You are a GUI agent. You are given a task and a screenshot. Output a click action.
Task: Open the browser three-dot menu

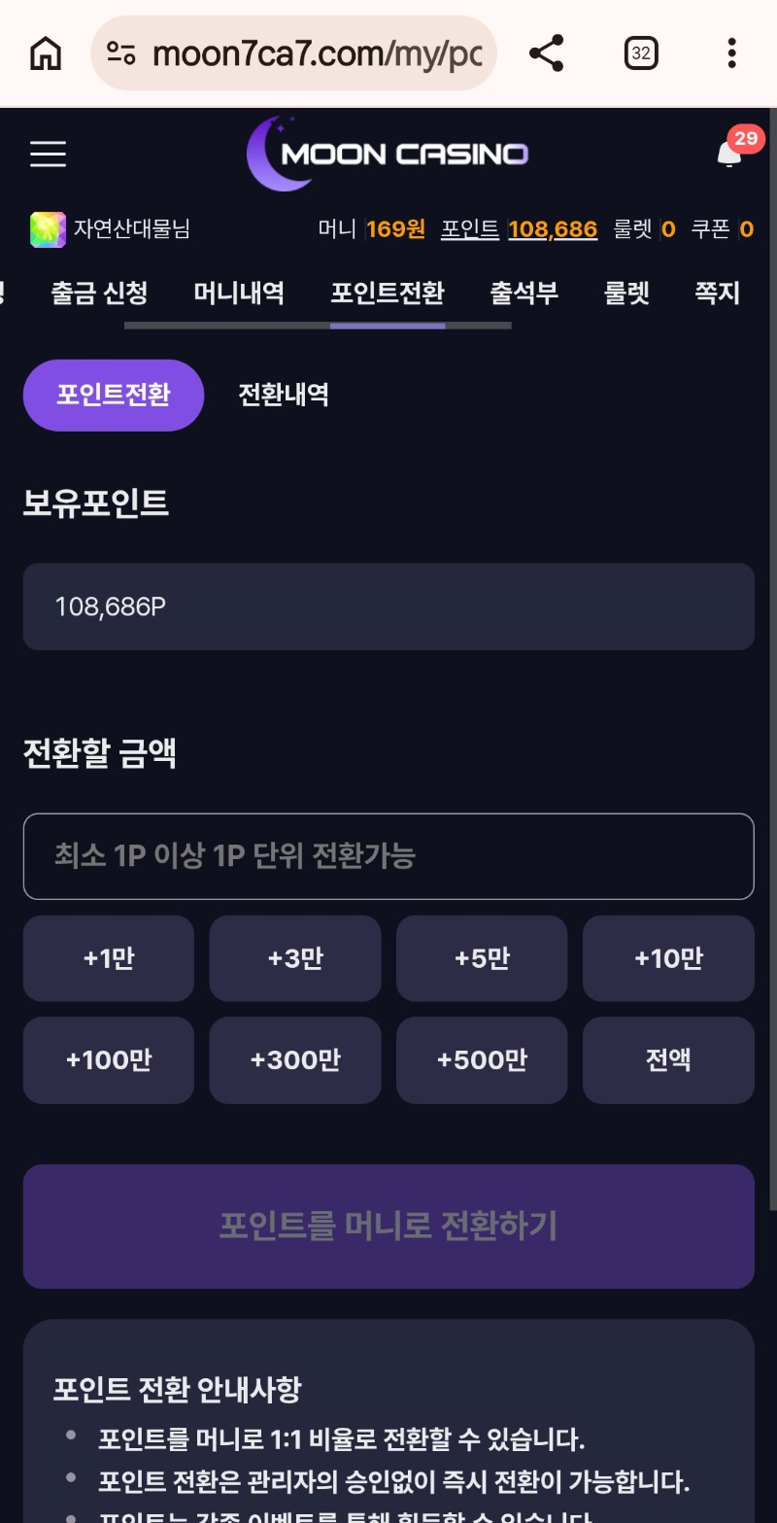[731, 53]
